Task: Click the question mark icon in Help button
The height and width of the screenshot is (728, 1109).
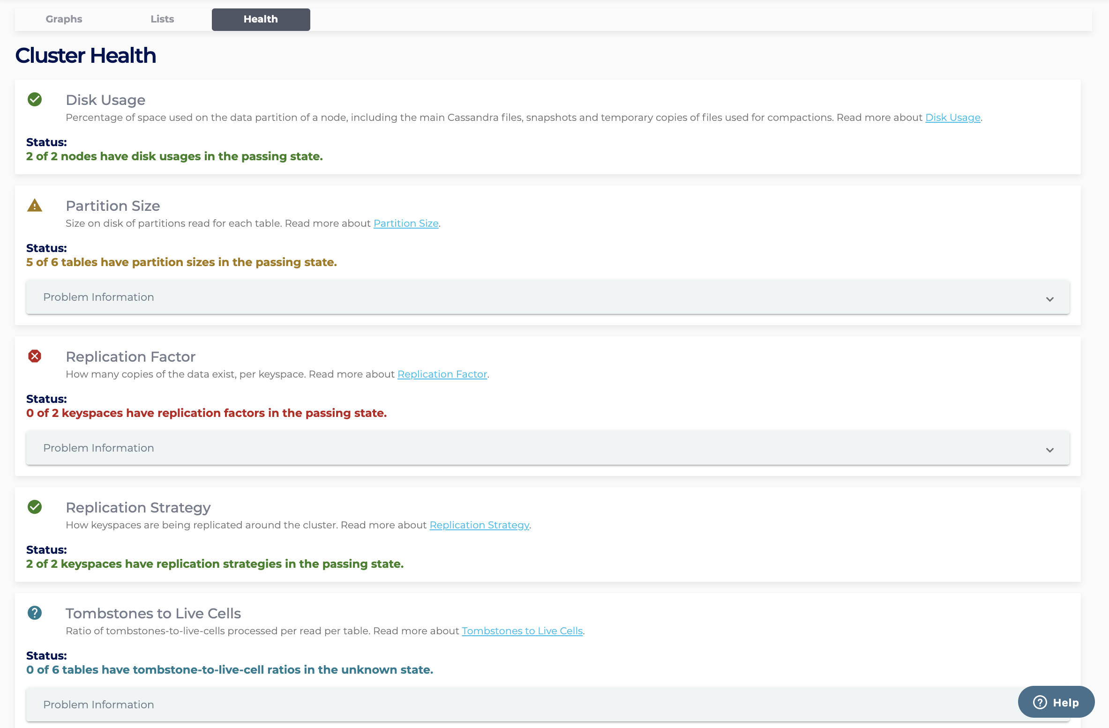Action: [x=1040, y=702]
